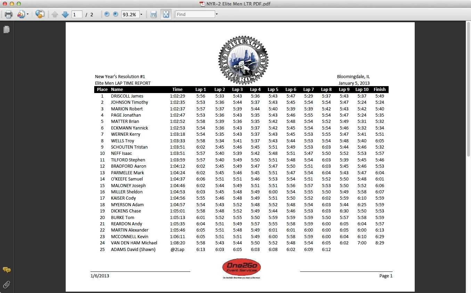Click the Find search box
The height and width of the screenshot is (293, 471).
(x=195, y=14)
